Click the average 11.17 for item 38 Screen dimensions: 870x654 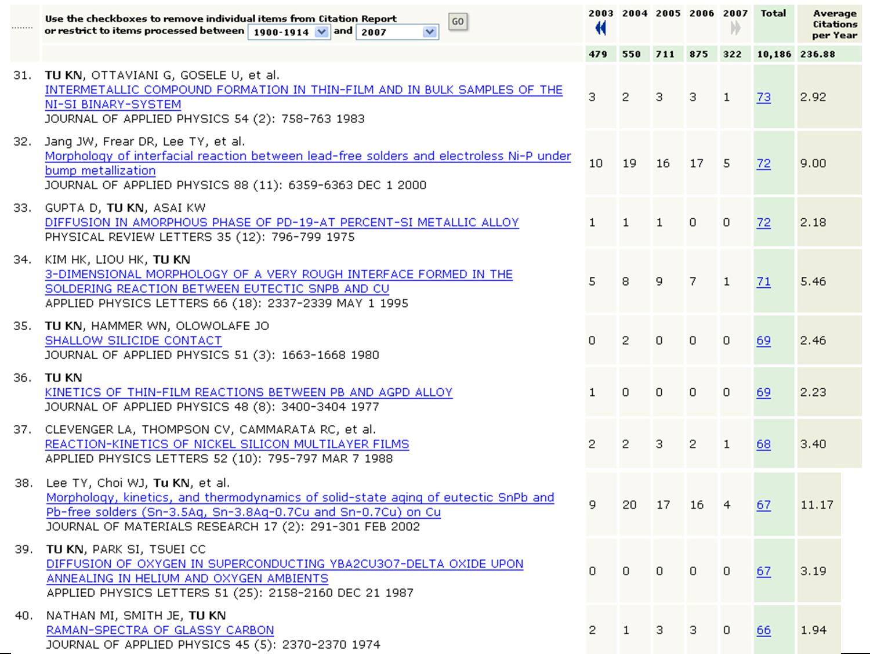tap(817, 505)
